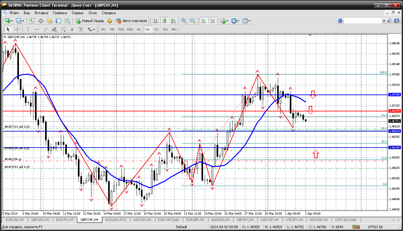Click the Новый Ордер button

pos(90,21)
